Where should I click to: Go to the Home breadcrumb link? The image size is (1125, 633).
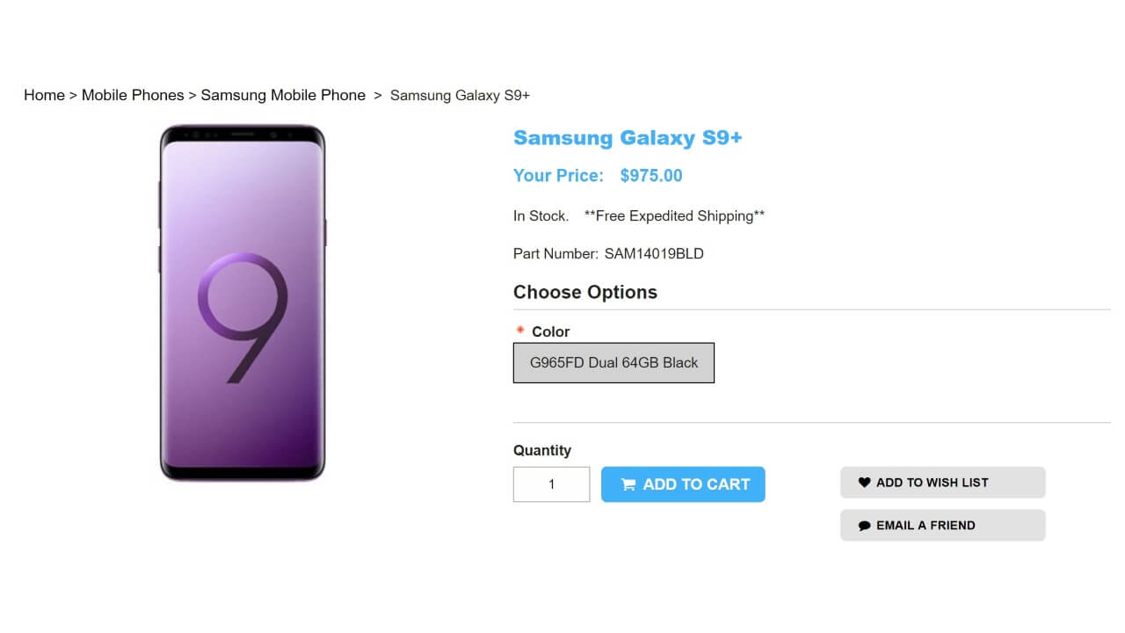click(44, 95)
